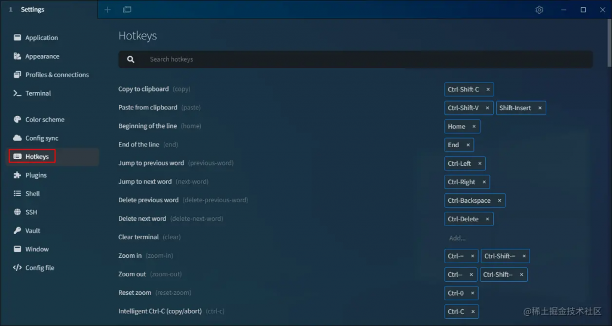
Task: Click the Config sync cloud icon
Action: pos(17,138)
